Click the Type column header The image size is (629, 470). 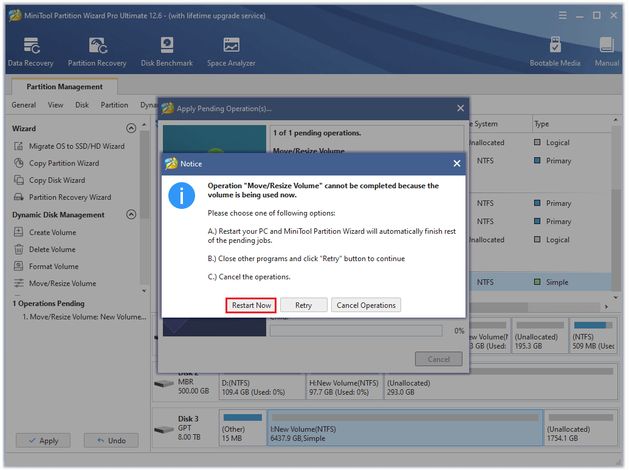pos(572,124)
